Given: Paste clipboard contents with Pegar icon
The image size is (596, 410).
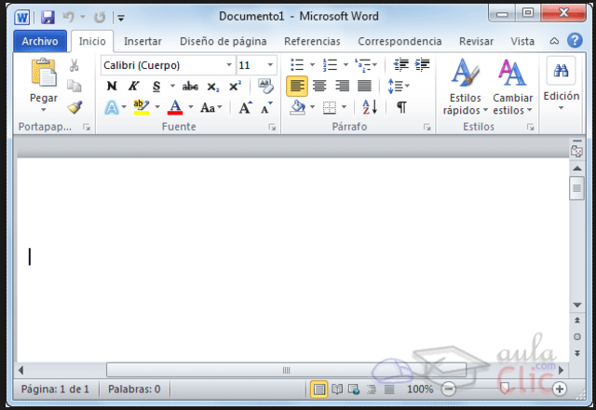Looking at the screenshot, I should tap(44, 73).
